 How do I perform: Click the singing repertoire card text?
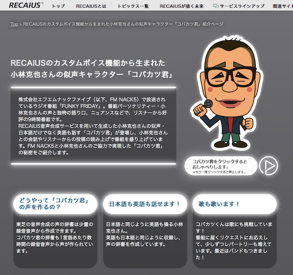(x=234, y=241)
